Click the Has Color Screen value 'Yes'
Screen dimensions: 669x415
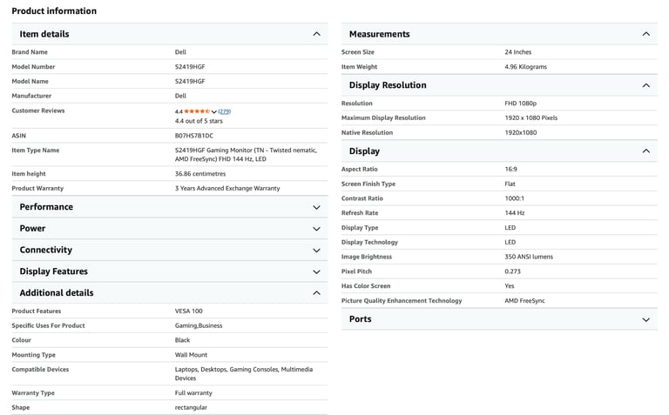(510, 286)
